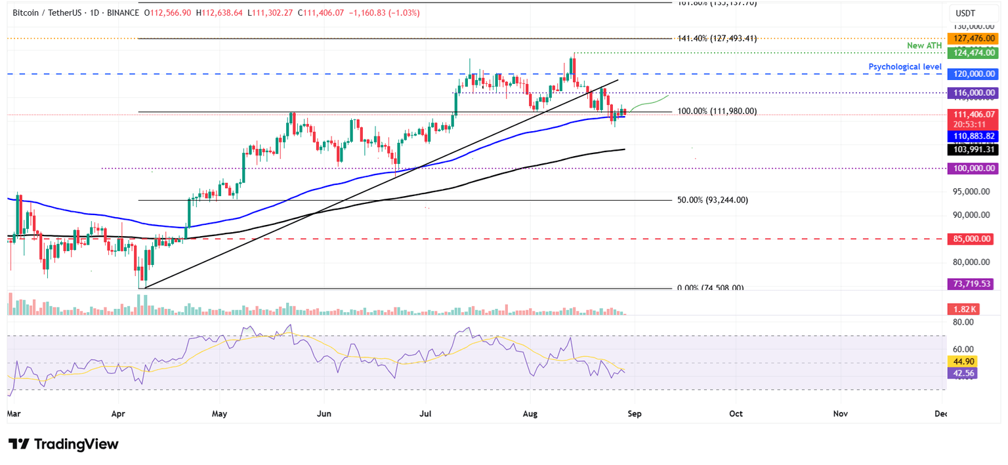Click the Psychological level annotation
This screenshot has width=1008, height=465.
pyautogui.click(x=905, y=66)
